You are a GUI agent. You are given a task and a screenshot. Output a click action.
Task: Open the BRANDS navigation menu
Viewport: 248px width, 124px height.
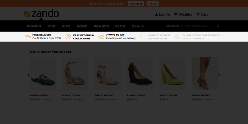click(x=101, y=26)
